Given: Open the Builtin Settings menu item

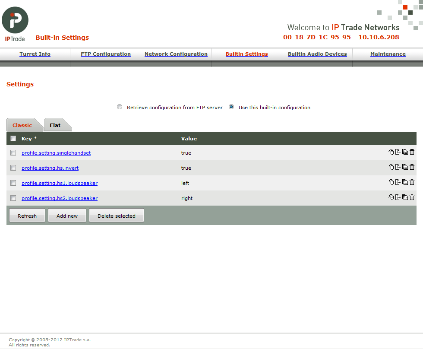Looking at the screenshot, I should click(247, 54).
